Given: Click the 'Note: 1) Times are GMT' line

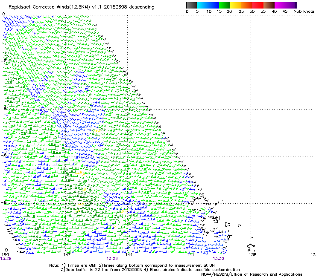Looking at the screenshot, I should point(132,265).
